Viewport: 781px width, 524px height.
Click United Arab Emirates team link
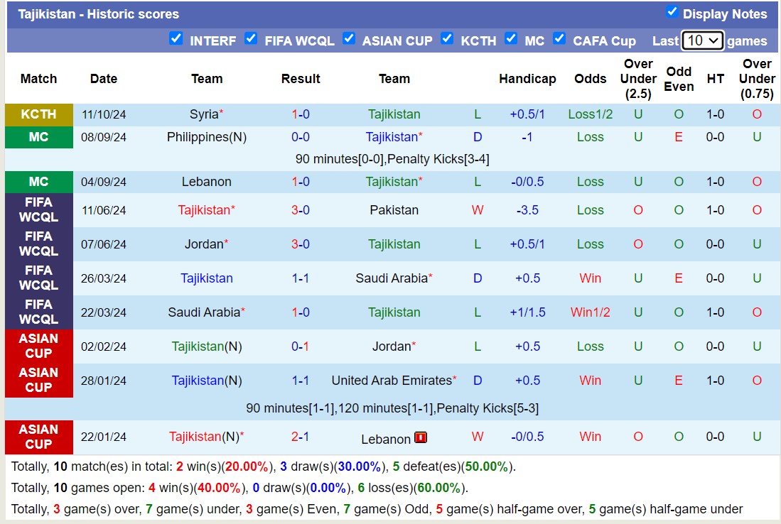[x=392, y=381]
